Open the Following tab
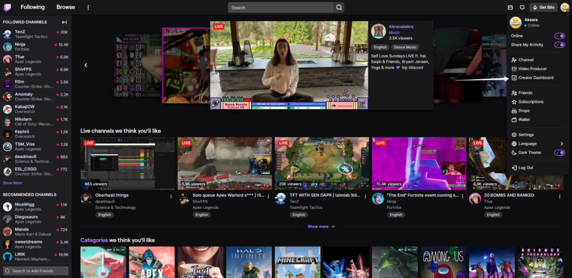 tap(32, 7)
